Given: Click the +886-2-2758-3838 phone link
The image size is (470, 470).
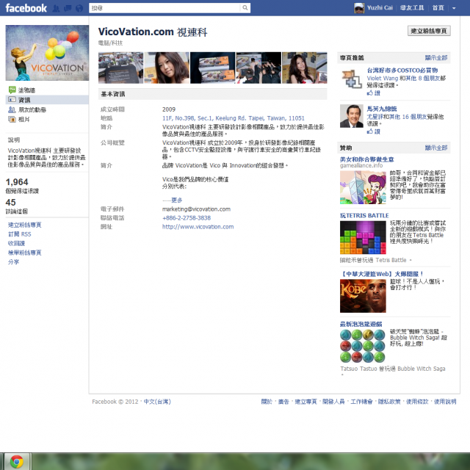Looking at the screenshot, I should tap(187, 218).
